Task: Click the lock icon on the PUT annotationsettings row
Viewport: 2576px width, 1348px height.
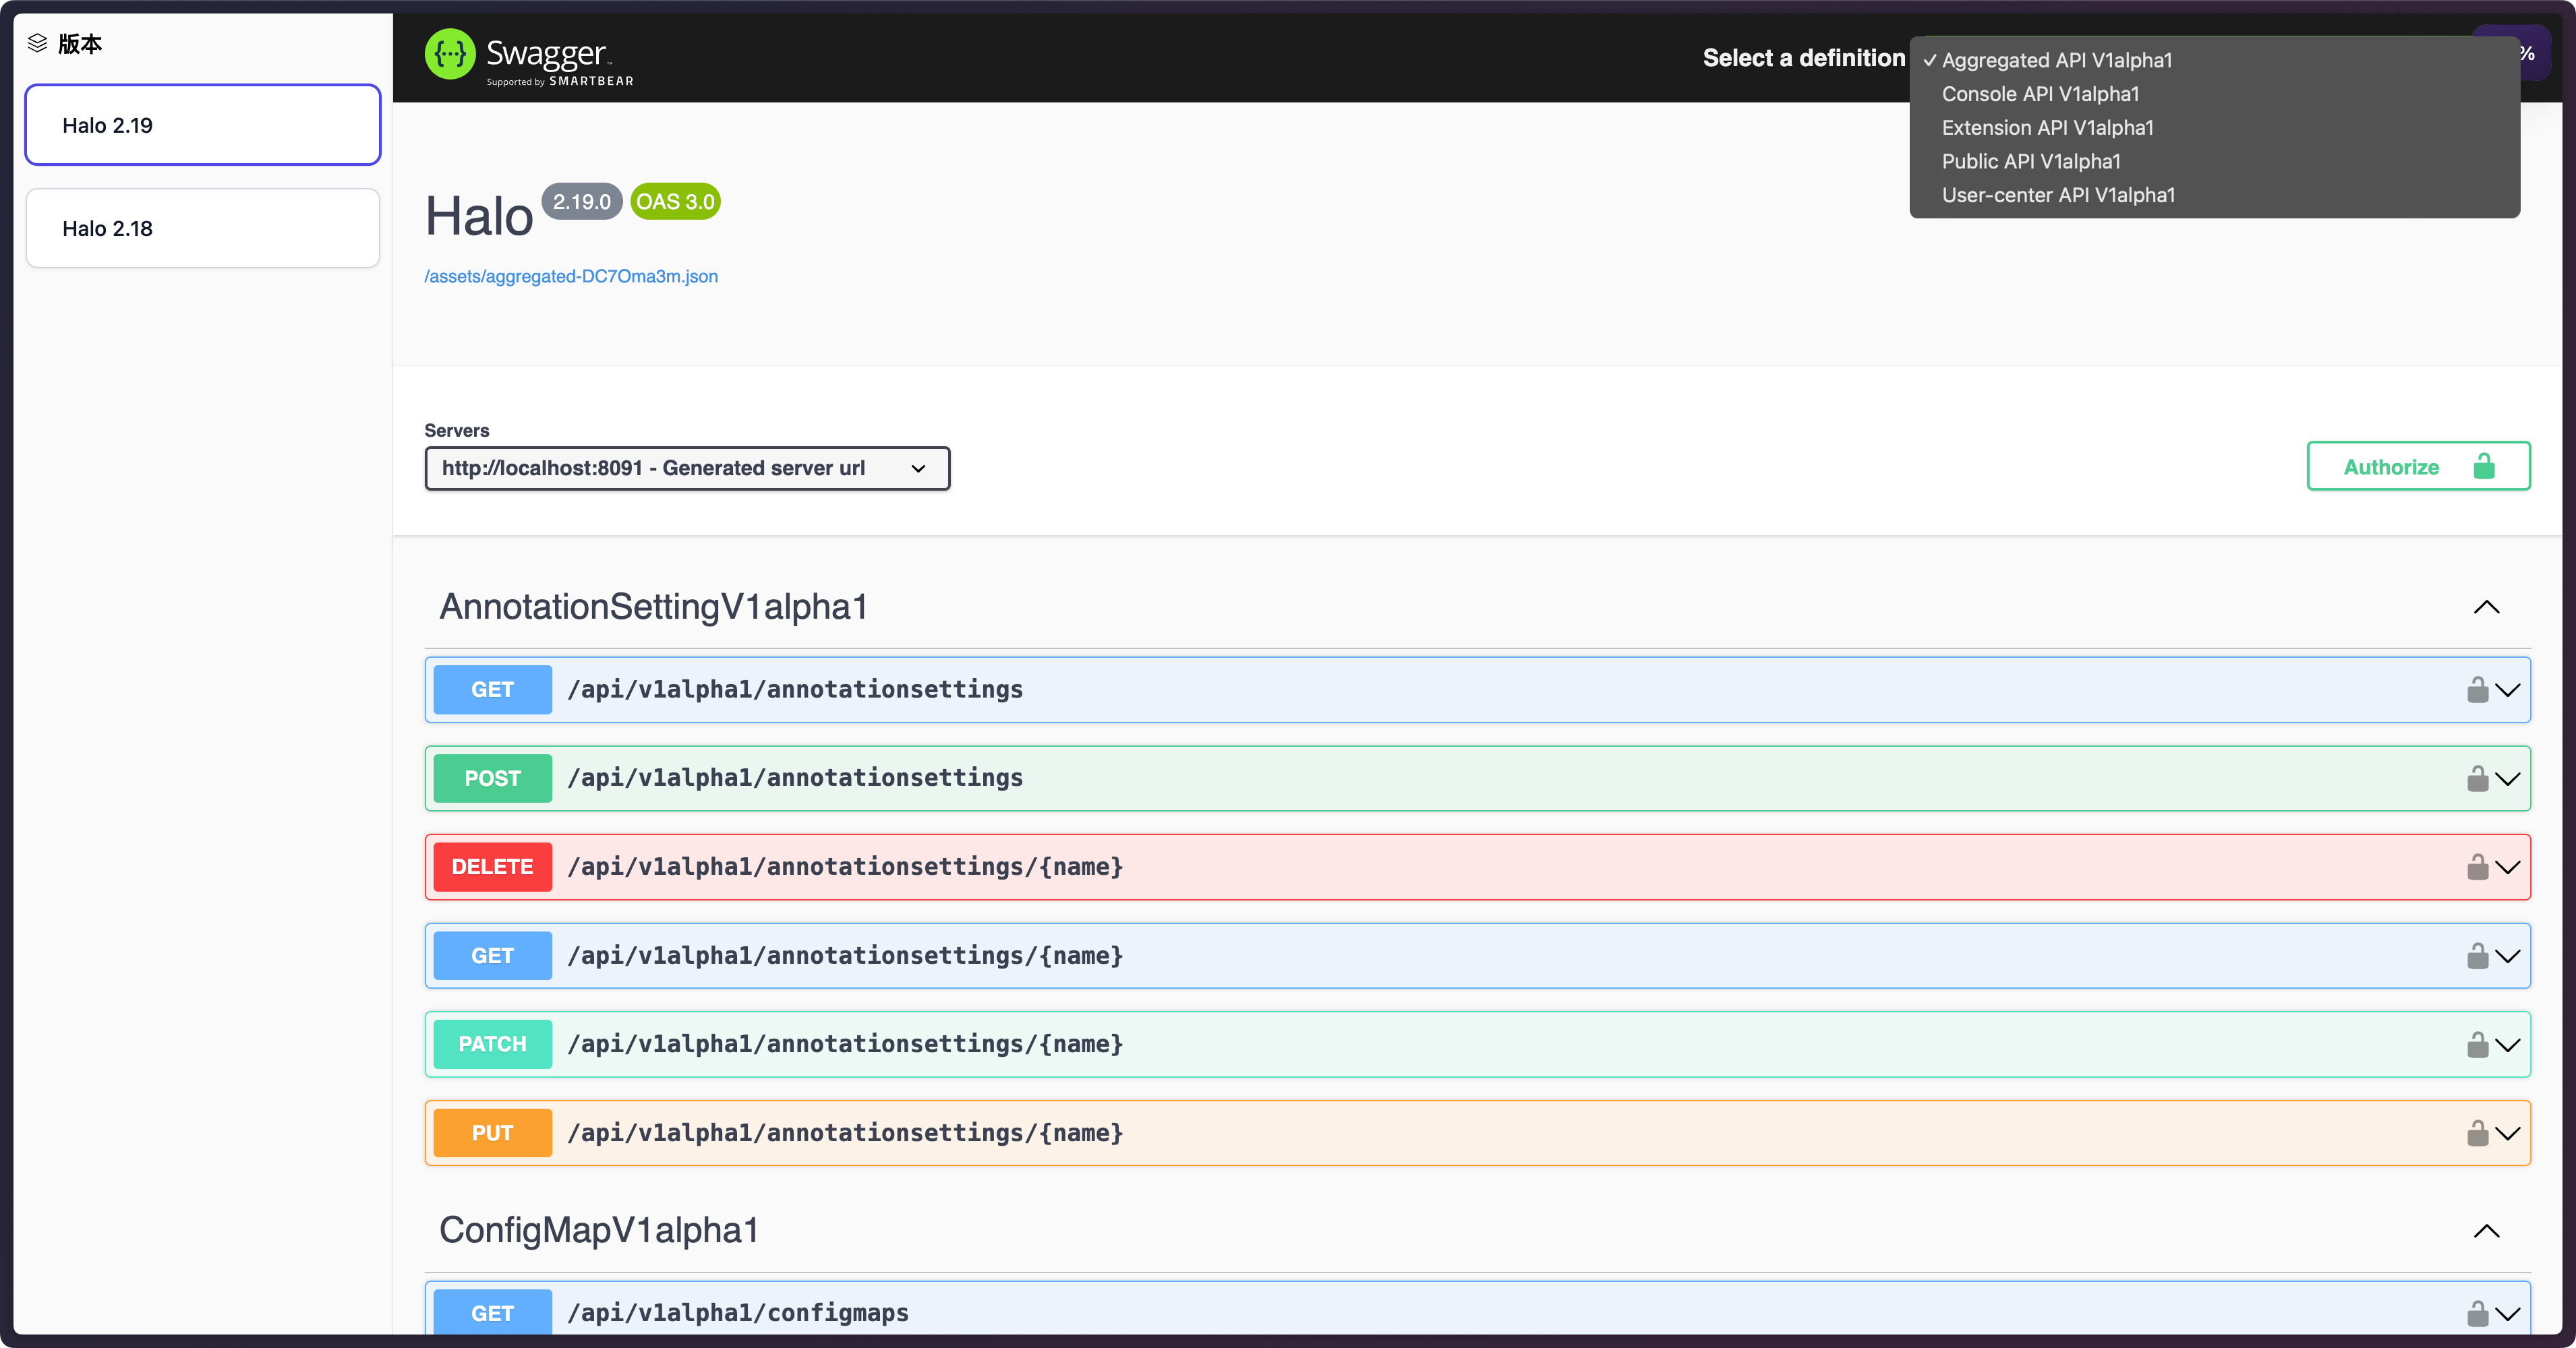Action: [2477, 1133]
